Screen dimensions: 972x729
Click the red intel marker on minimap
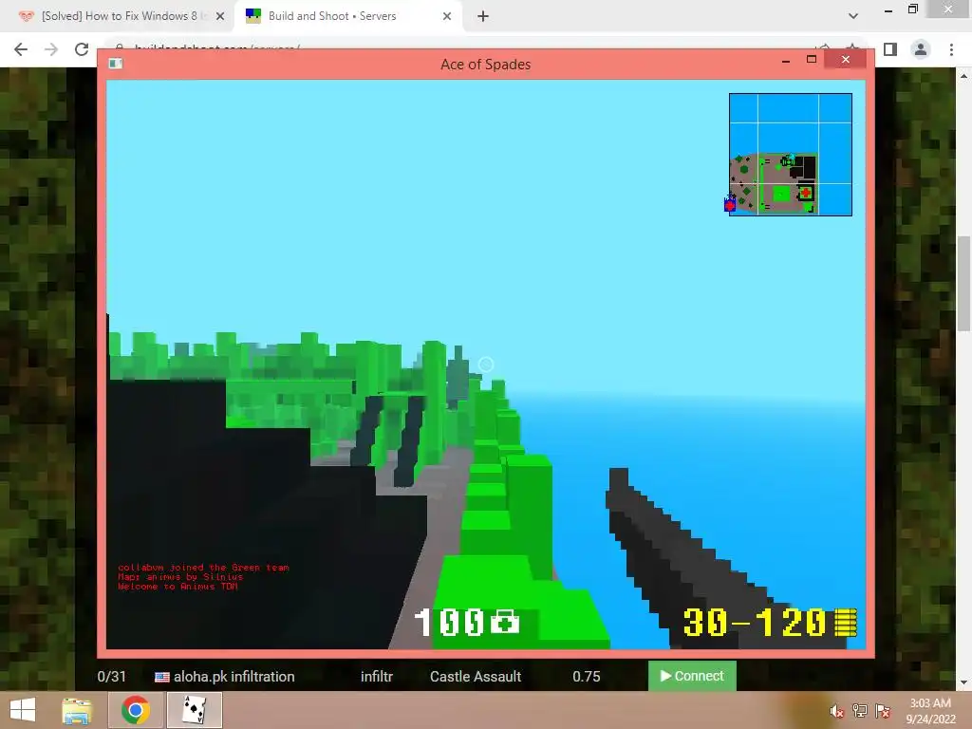pyautogui.click(x=805, y=193)
